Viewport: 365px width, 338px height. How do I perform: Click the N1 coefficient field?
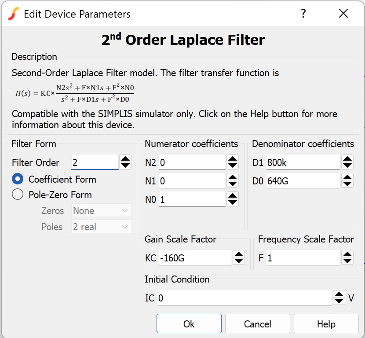coord(192,181)
